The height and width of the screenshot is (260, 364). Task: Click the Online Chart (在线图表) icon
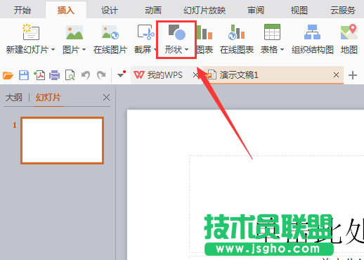[x=236, y=32]
